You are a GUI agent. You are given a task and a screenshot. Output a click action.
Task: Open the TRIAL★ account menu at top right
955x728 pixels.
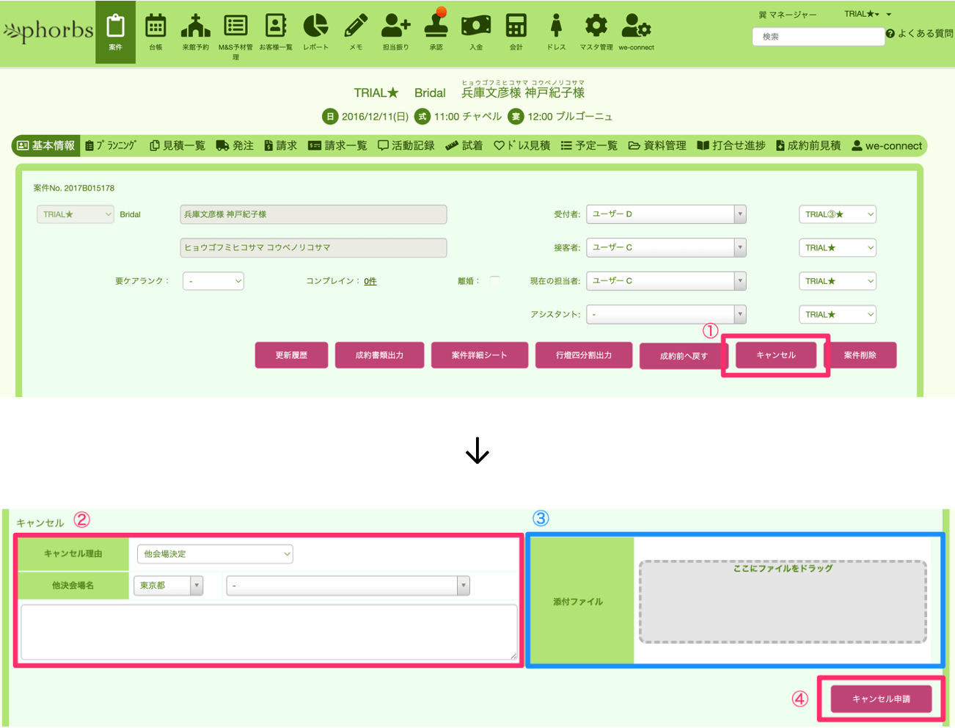point(868,14)
